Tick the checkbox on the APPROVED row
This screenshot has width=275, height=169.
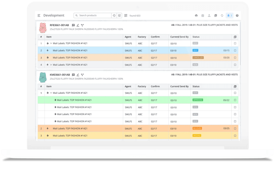pyautogui.click(x=235, y=100)
